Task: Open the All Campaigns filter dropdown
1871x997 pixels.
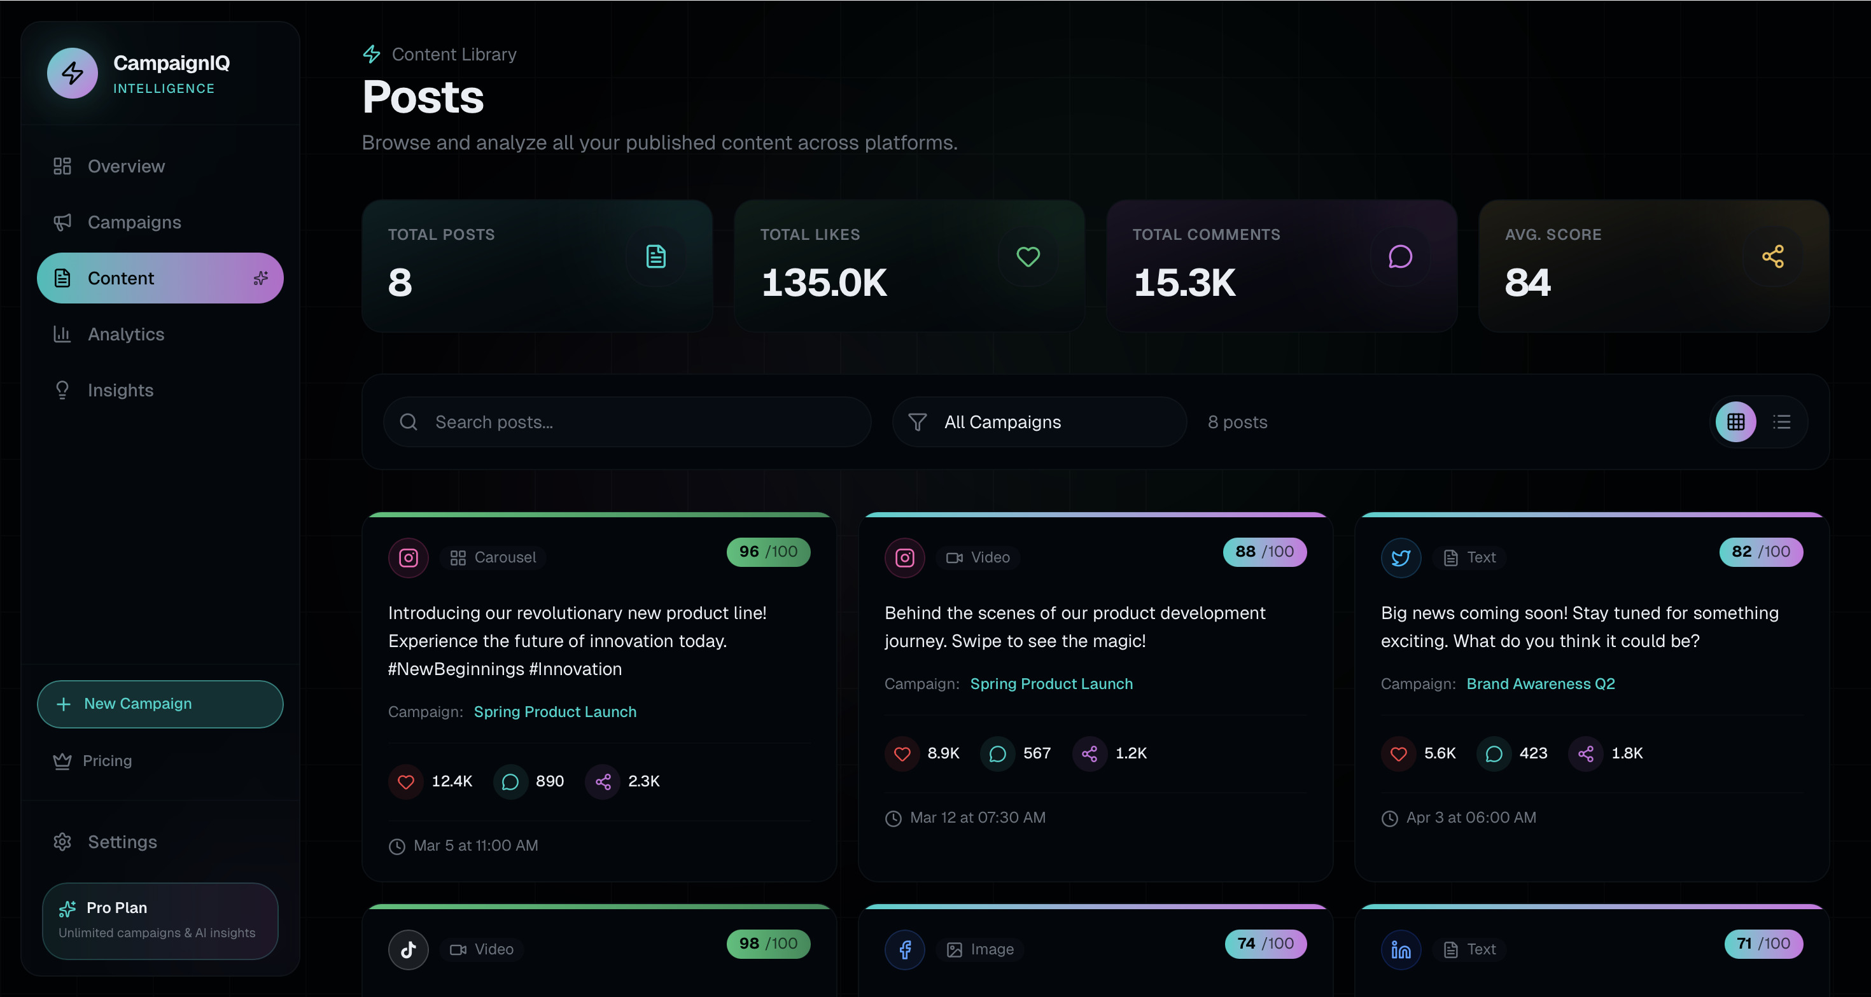Action: click(x=1039, y=422)
